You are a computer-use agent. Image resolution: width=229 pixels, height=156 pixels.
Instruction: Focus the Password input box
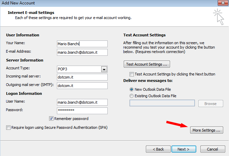(82, 111)
